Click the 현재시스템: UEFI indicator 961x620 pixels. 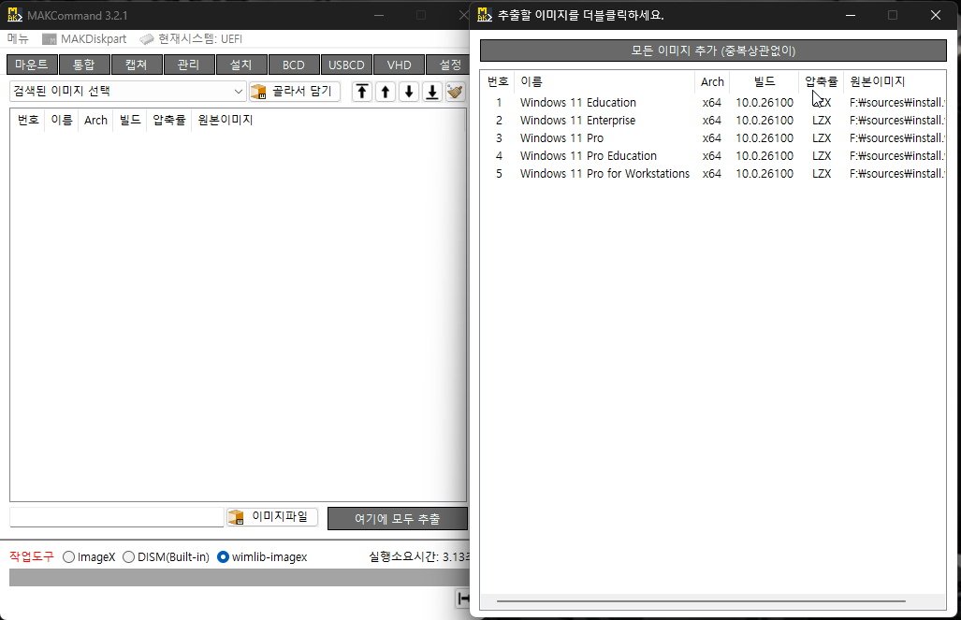191,39
